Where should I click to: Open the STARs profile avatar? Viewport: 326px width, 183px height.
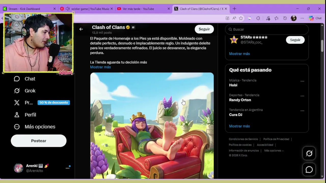coord(234,40)
